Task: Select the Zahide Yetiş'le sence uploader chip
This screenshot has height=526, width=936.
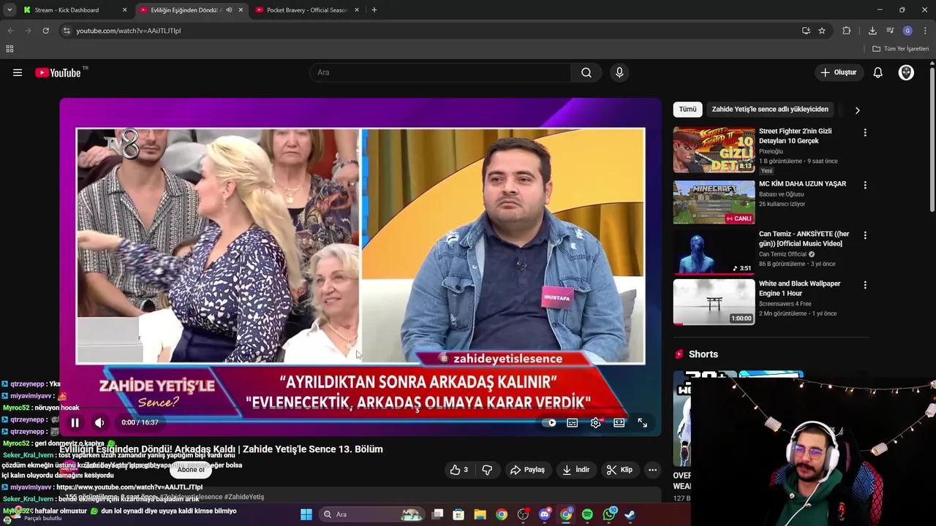Action: pyautogui.click(x=770, y=110)
